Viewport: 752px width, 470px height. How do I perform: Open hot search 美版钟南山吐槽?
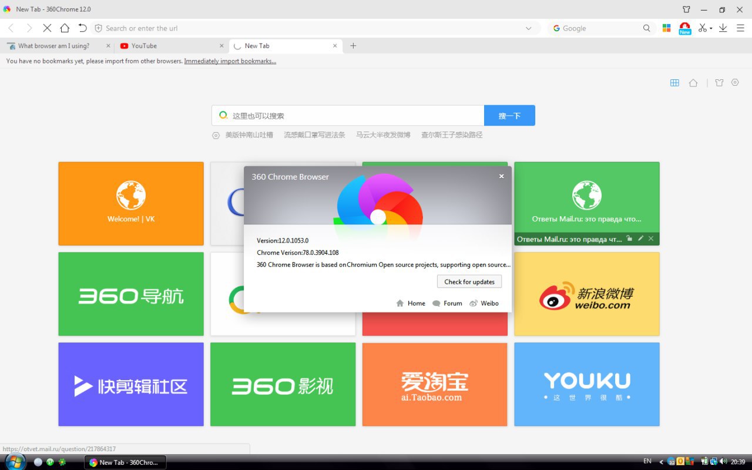249,135
